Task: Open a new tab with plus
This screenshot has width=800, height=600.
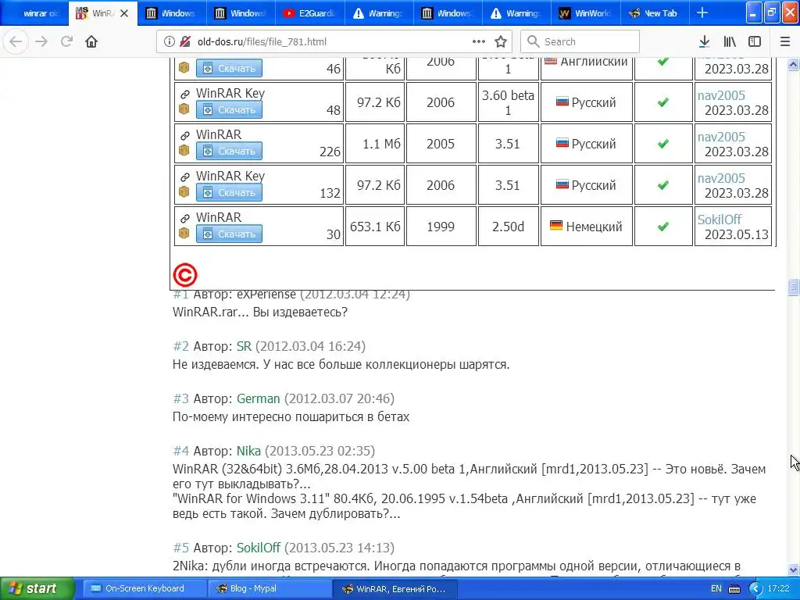Action: [x=702, y=12]
